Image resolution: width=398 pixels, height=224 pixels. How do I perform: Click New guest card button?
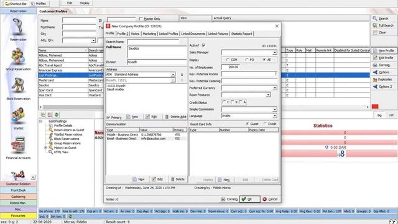(224, 180)
